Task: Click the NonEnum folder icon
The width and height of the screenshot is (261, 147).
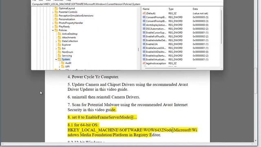Action: click(60, 52)
